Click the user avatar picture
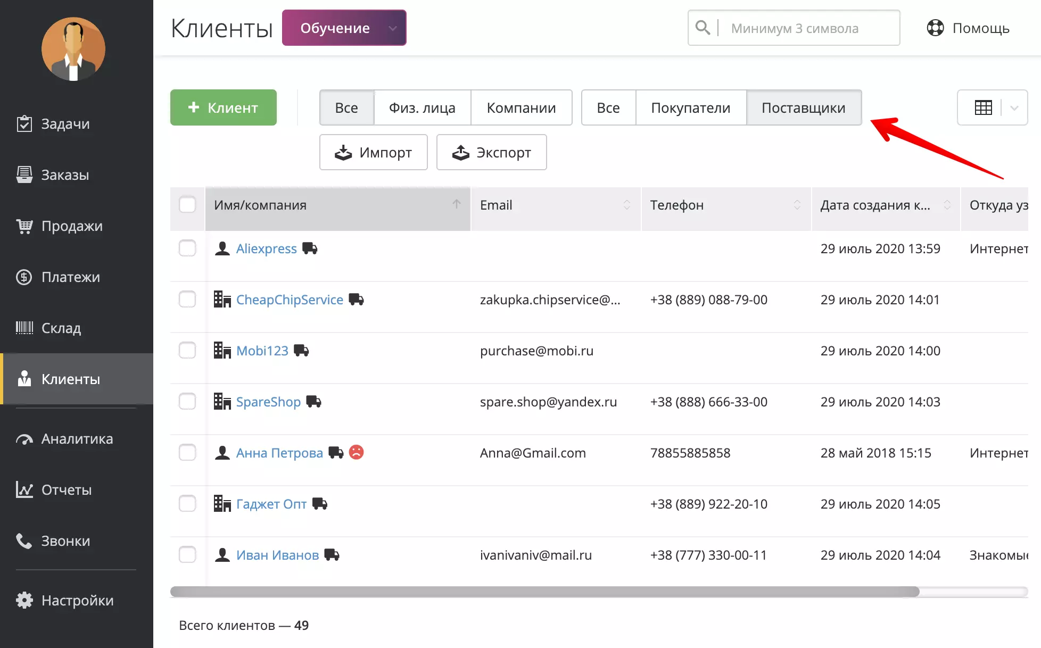 (73, 49)
